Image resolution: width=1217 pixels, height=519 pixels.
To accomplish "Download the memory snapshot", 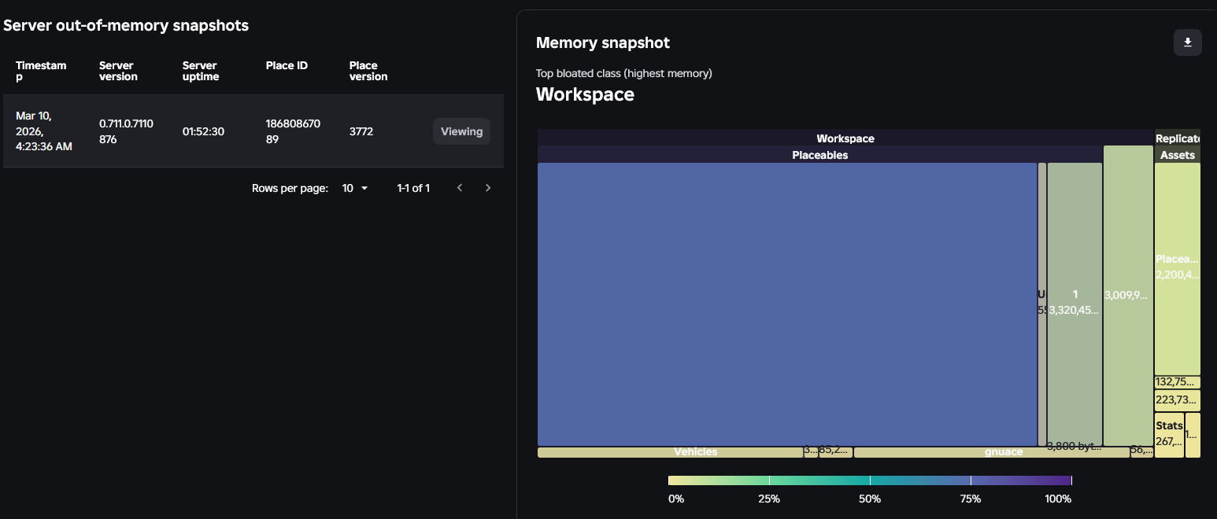I will pyautogui.click(x=1187, y=42).
